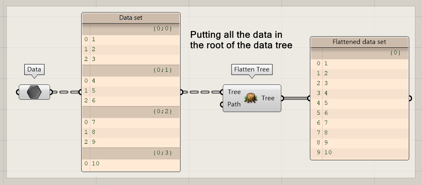
Task: Click the Path input on Flatten Tree
Action: [234, 104]
